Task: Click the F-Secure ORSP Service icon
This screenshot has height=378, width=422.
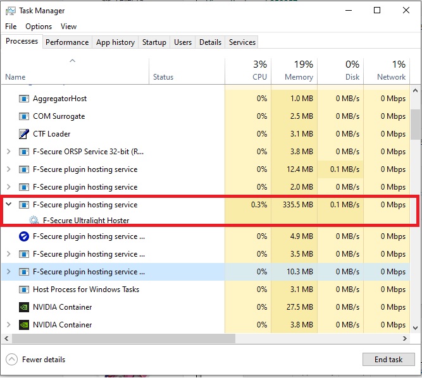Action: coord(24,152)
